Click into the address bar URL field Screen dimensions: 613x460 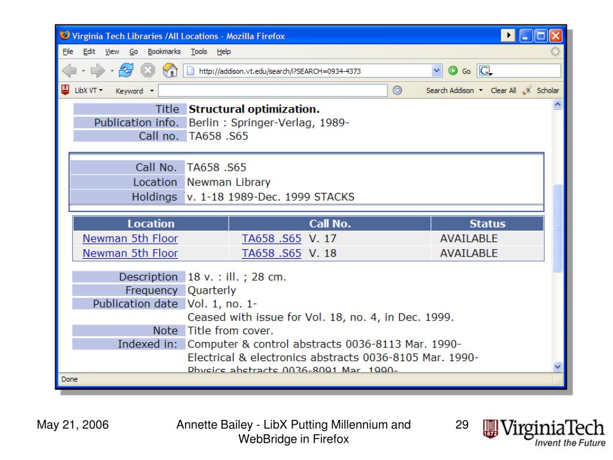click(x=312, y=71)
